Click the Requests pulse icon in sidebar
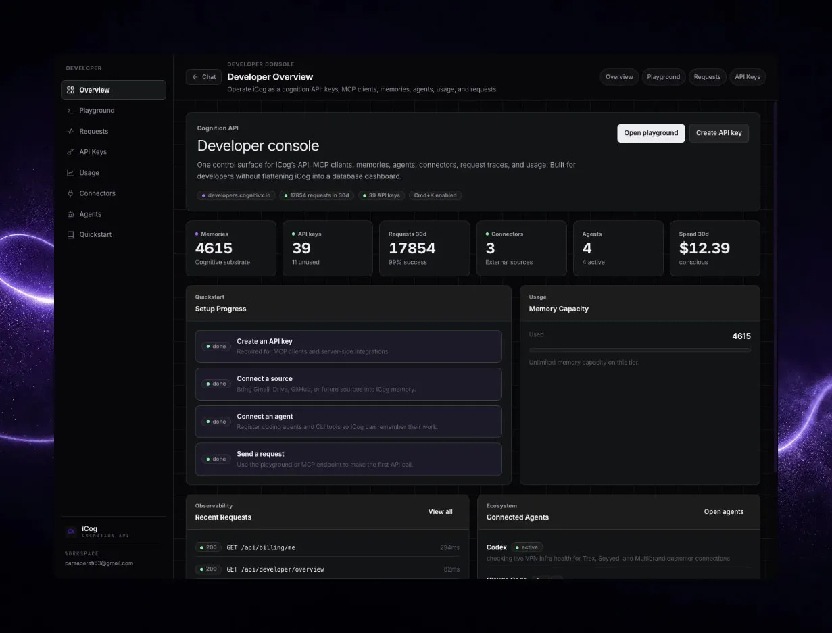The width and height of the screenshot is (832, 633). (70, 132)
